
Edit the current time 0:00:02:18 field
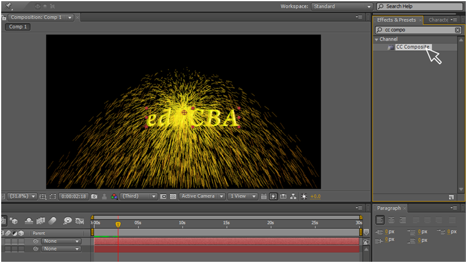(x=74, y=197)
